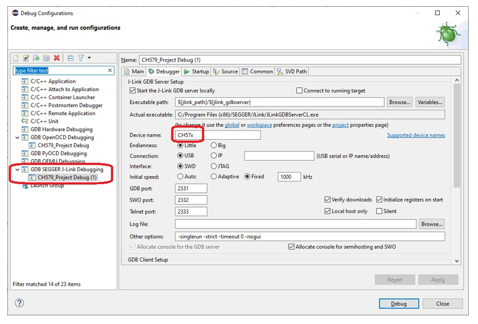This screenshot has width=478, height=324.
Task: Select C/C++ Container Launcher entry
Action: click(62, 97)
